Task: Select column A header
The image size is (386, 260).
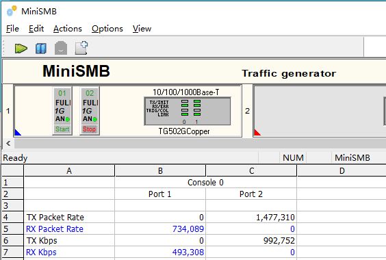Action: click(x=69, y=170)
